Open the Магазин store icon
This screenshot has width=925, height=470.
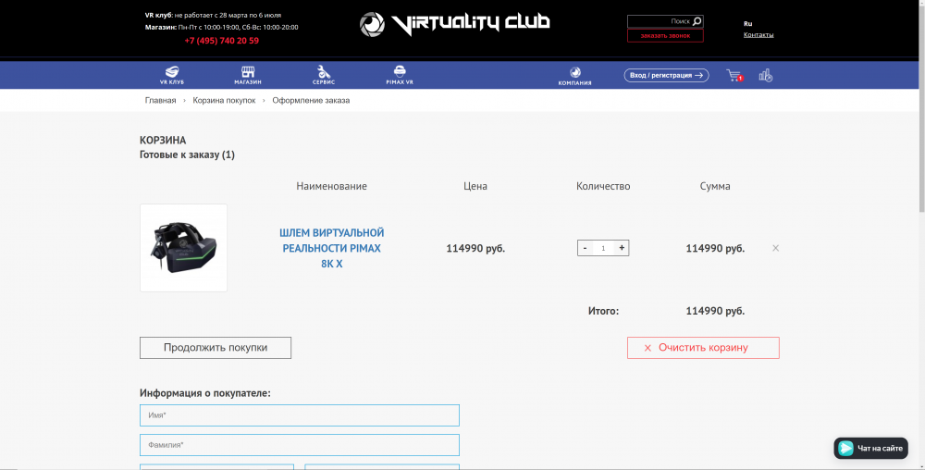[x=248, y=75]
